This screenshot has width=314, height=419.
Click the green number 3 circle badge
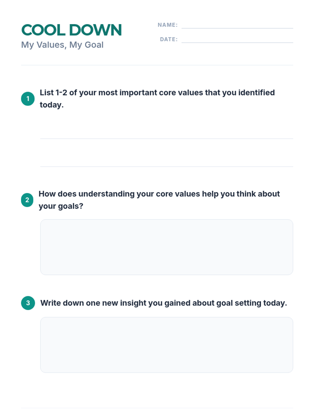(x=28, y=303)
